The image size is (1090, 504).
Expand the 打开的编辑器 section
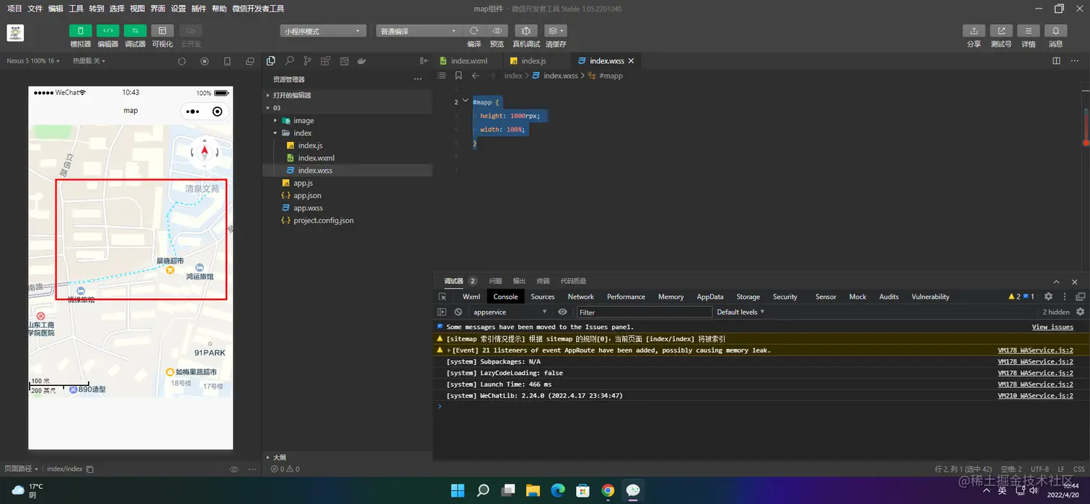(347, 95)
